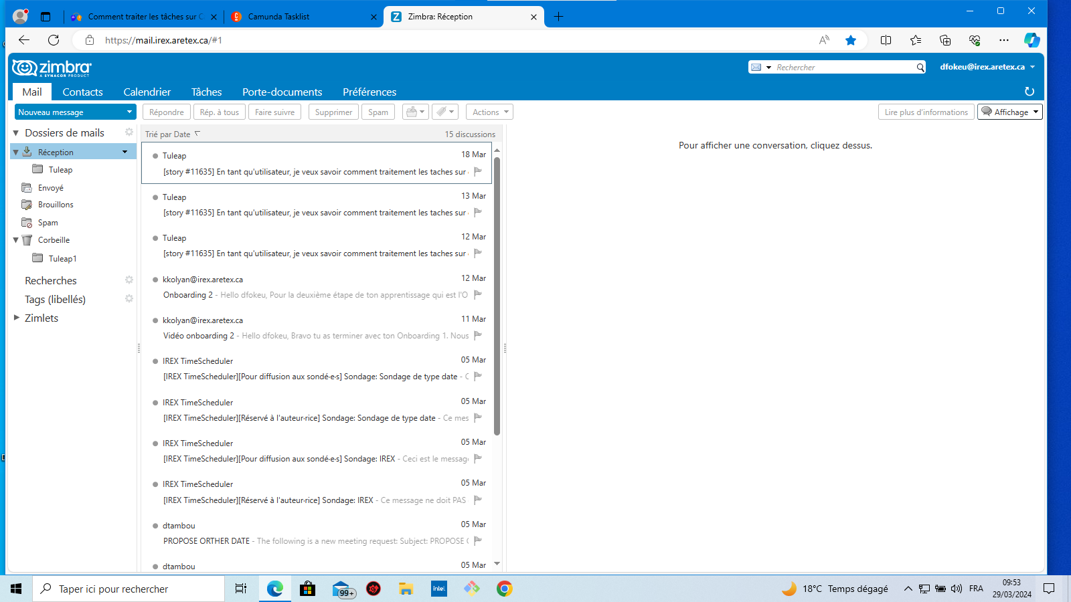Open the Préférences tab
This screenshot has height=602, width=1071.
[x=369, y=92]
